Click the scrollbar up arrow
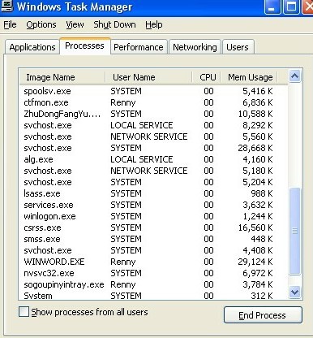The height and width of the screenshot is (338, 313). pyautogui.click(x=294, y=76)
